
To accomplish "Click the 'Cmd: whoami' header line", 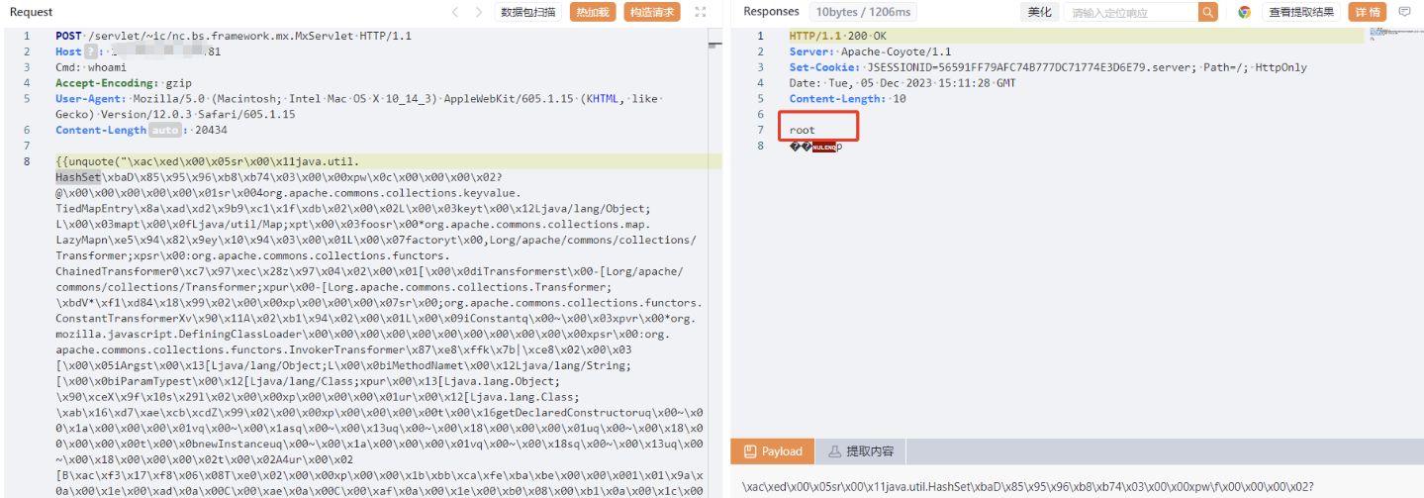I will click(x=91, y=67).
